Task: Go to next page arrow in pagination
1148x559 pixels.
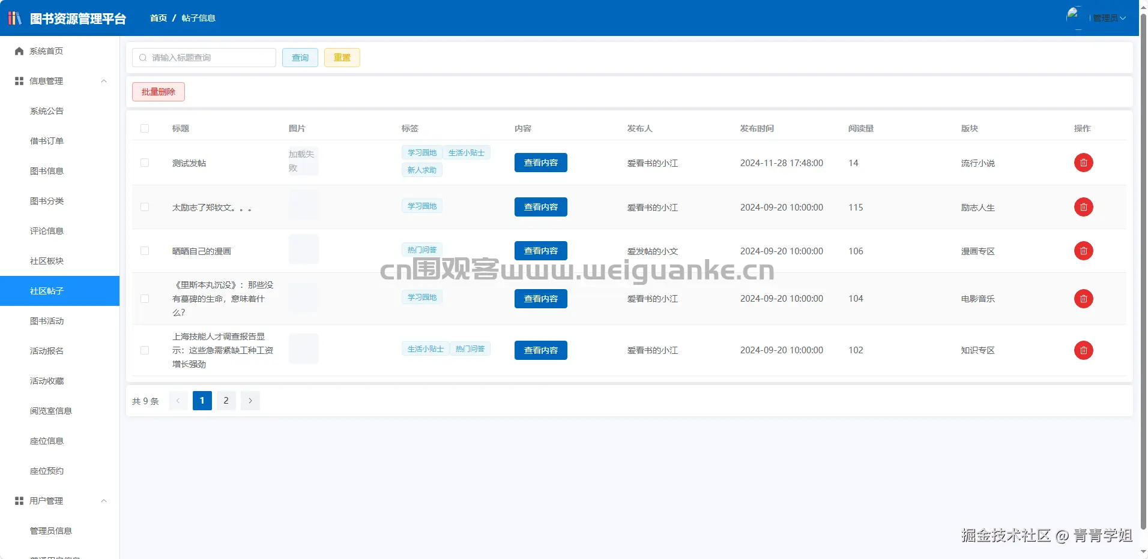Action: click(x=250, y=401)
